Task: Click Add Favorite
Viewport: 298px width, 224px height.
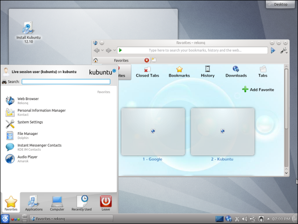Action: pos(258,90)
